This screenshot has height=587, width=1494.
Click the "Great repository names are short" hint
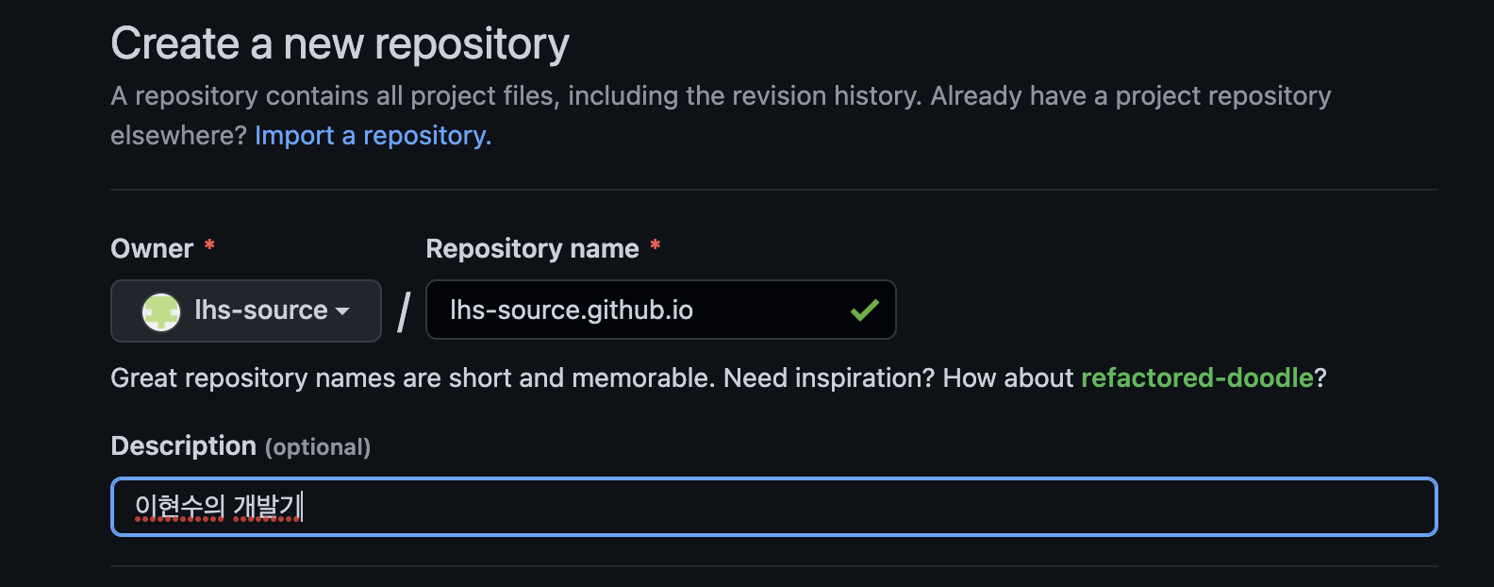pos(413,378)
